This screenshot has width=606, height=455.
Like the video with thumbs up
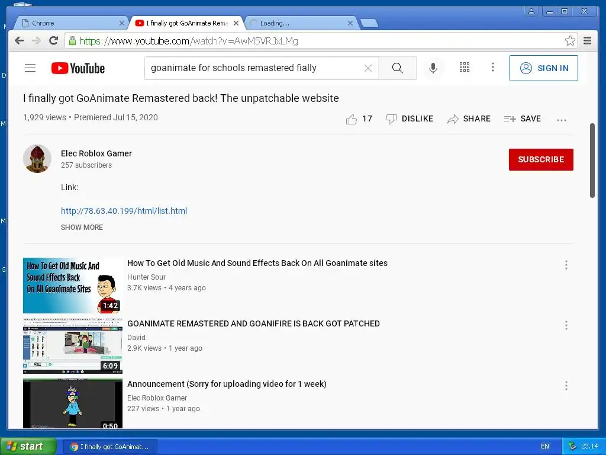(x=352, y=119)
